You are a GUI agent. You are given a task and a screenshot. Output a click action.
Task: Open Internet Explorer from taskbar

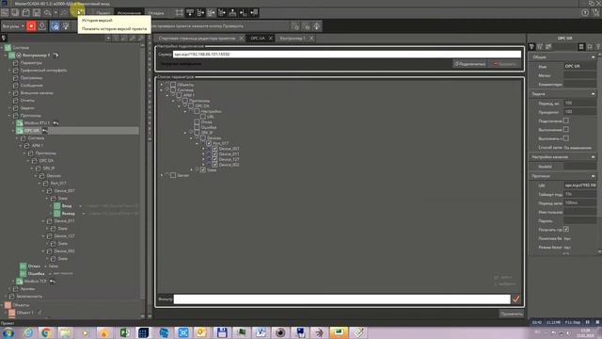pyautogui.click(x=28, y=332)
